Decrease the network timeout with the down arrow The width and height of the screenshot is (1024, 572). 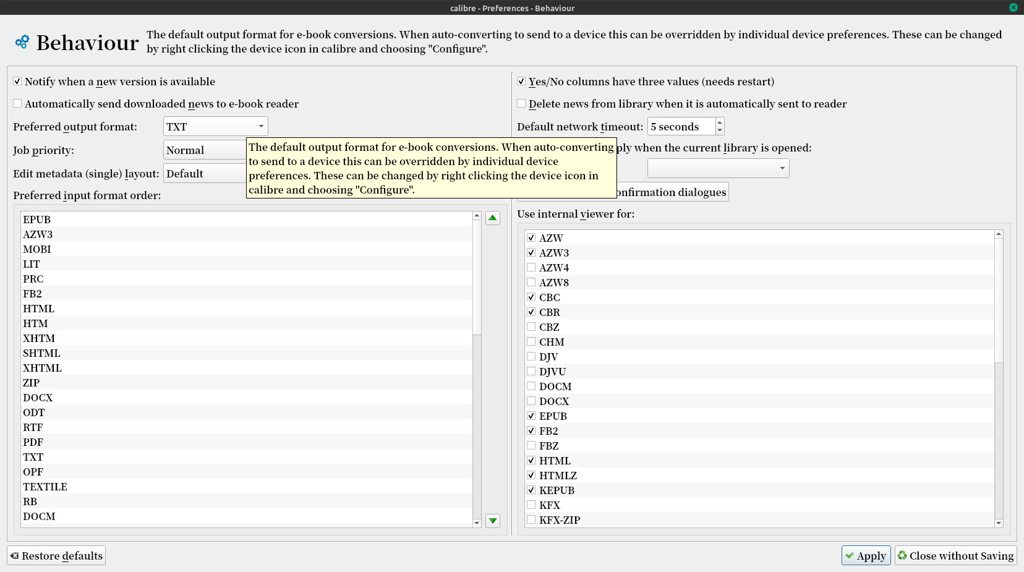pos(720,130)
